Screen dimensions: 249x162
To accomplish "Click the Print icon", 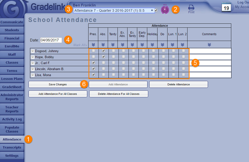I will pos(191,9).
